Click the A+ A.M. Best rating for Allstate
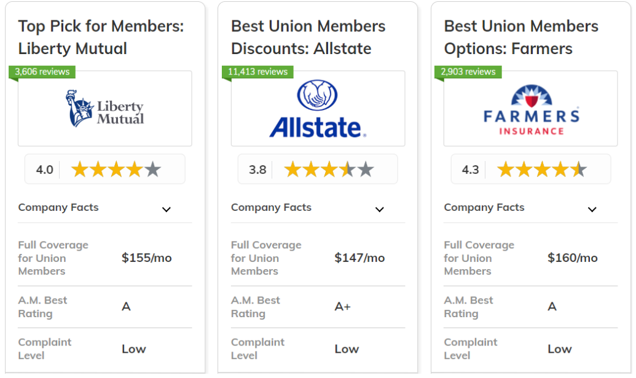The height and width of the screenshot is (378, 636). pos(342,307)
